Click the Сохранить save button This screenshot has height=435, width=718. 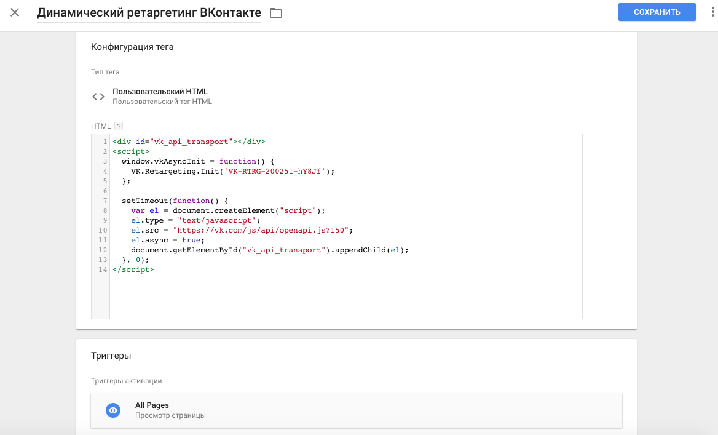tap(657, 12)
